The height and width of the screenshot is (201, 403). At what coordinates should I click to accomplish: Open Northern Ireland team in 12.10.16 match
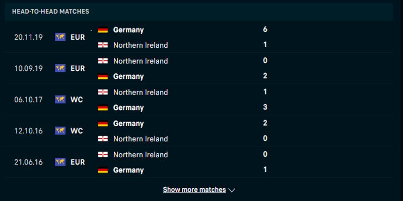click(x=141, y=139)
